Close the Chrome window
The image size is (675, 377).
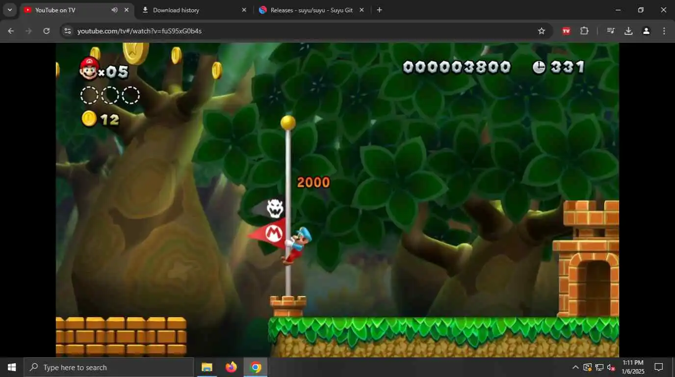click(663, 10)
